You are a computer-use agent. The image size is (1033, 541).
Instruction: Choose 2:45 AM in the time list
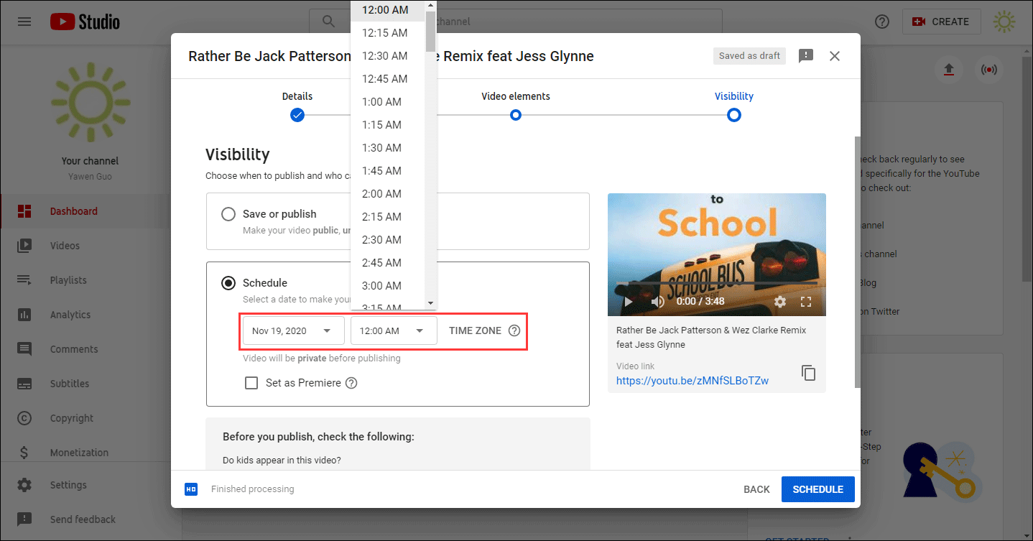click(x=388, y=263)
